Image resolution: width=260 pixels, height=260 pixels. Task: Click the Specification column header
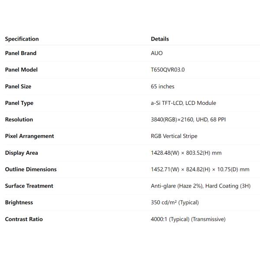(x=22, y=39)
